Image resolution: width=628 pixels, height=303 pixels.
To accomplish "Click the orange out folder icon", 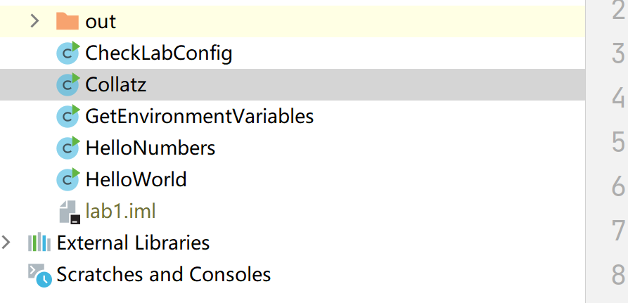I will pos(68,21).
